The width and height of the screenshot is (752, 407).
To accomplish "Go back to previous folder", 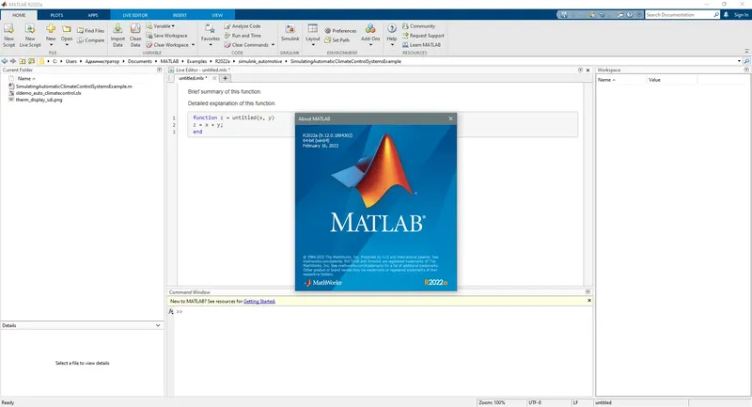I will tap(5, 61).
